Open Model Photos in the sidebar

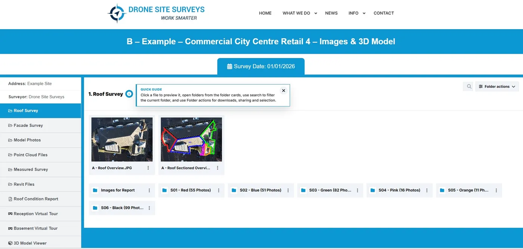point(40,140)
